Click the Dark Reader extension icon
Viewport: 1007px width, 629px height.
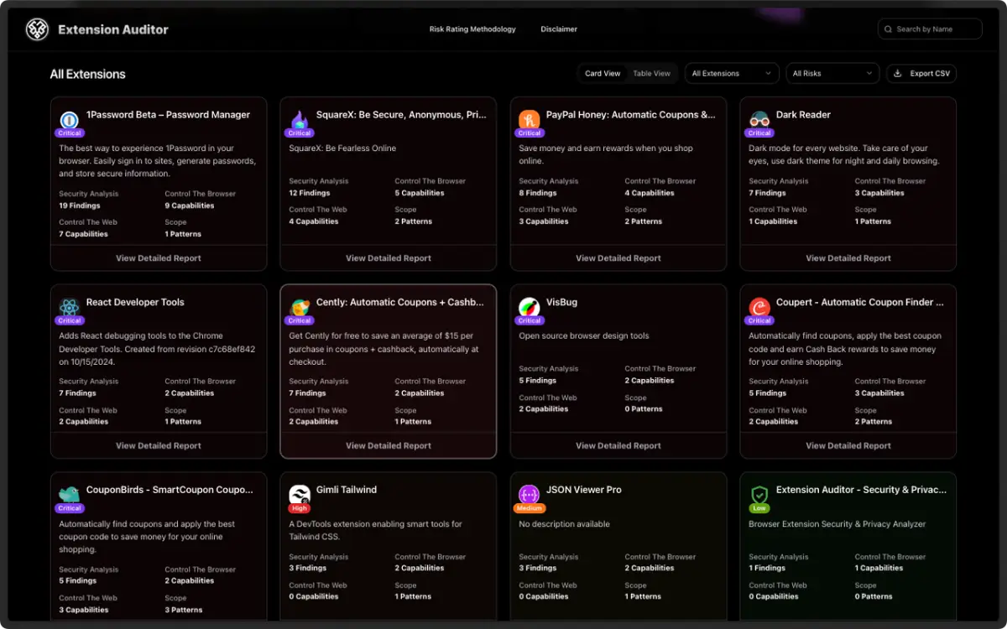759,119
